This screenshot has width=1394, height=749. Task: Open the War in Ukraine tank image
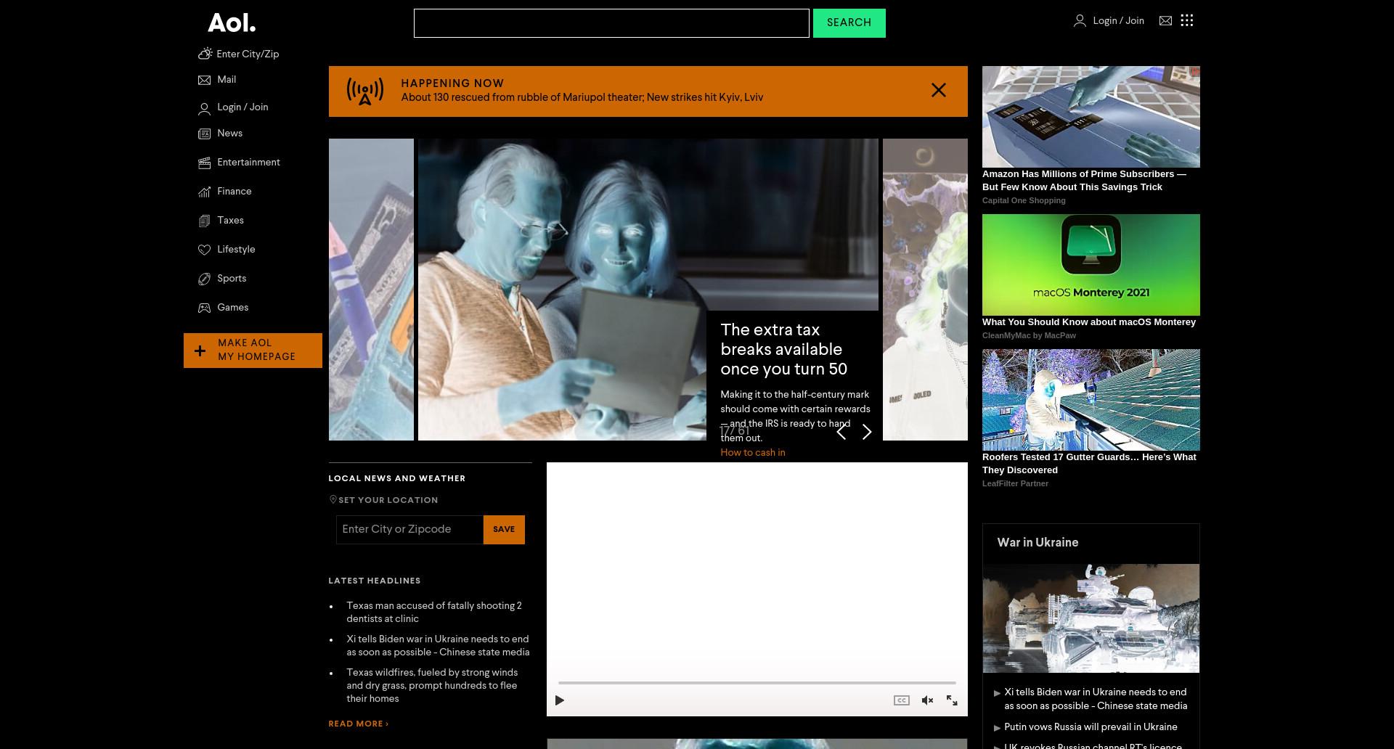point(1091,618)
